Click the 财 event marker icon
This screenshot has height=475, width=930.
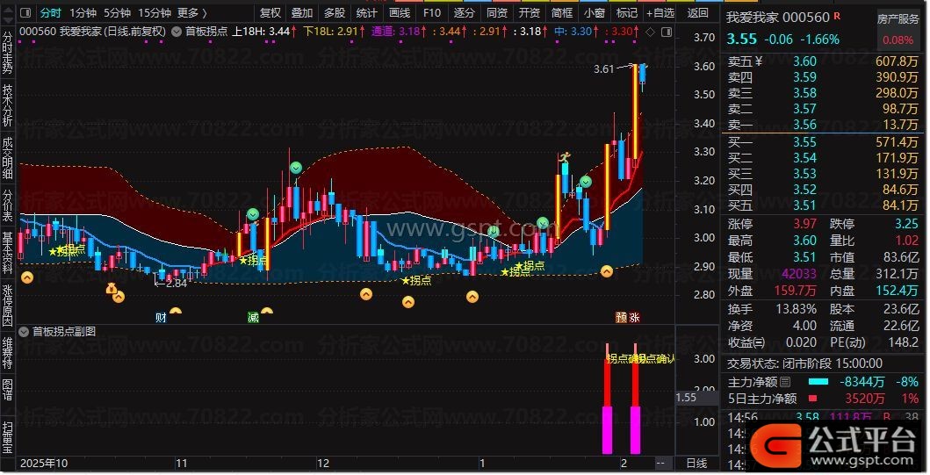(161, 316)
